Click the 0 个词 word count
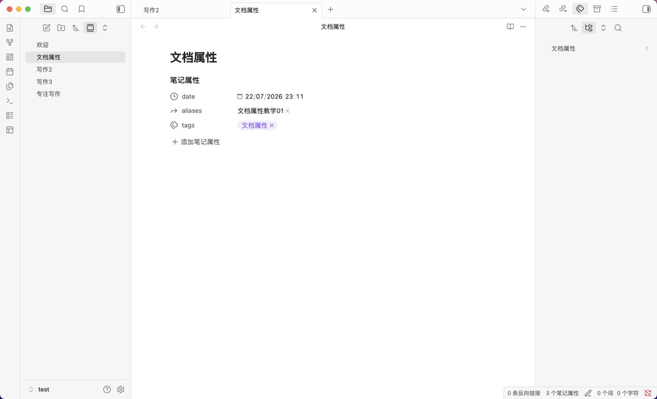 click(605, 393)
